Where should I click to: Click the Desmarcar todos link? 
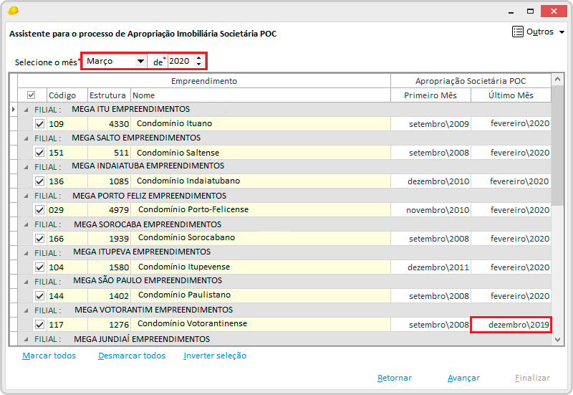tap(132, 356)
